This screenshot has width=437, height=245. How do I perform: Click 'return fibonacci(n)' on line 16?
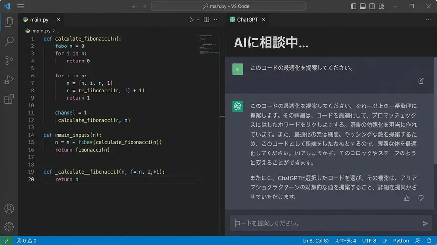coord(83,150)
